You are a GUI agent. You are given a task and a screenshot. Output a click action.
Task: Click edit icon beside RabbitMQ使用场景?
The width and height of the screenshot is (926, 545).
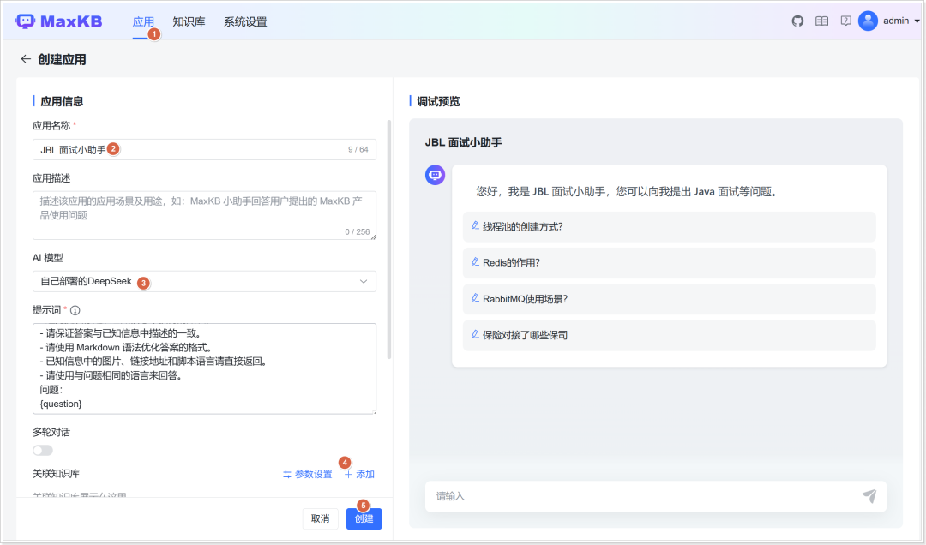[x=475, y=299]
